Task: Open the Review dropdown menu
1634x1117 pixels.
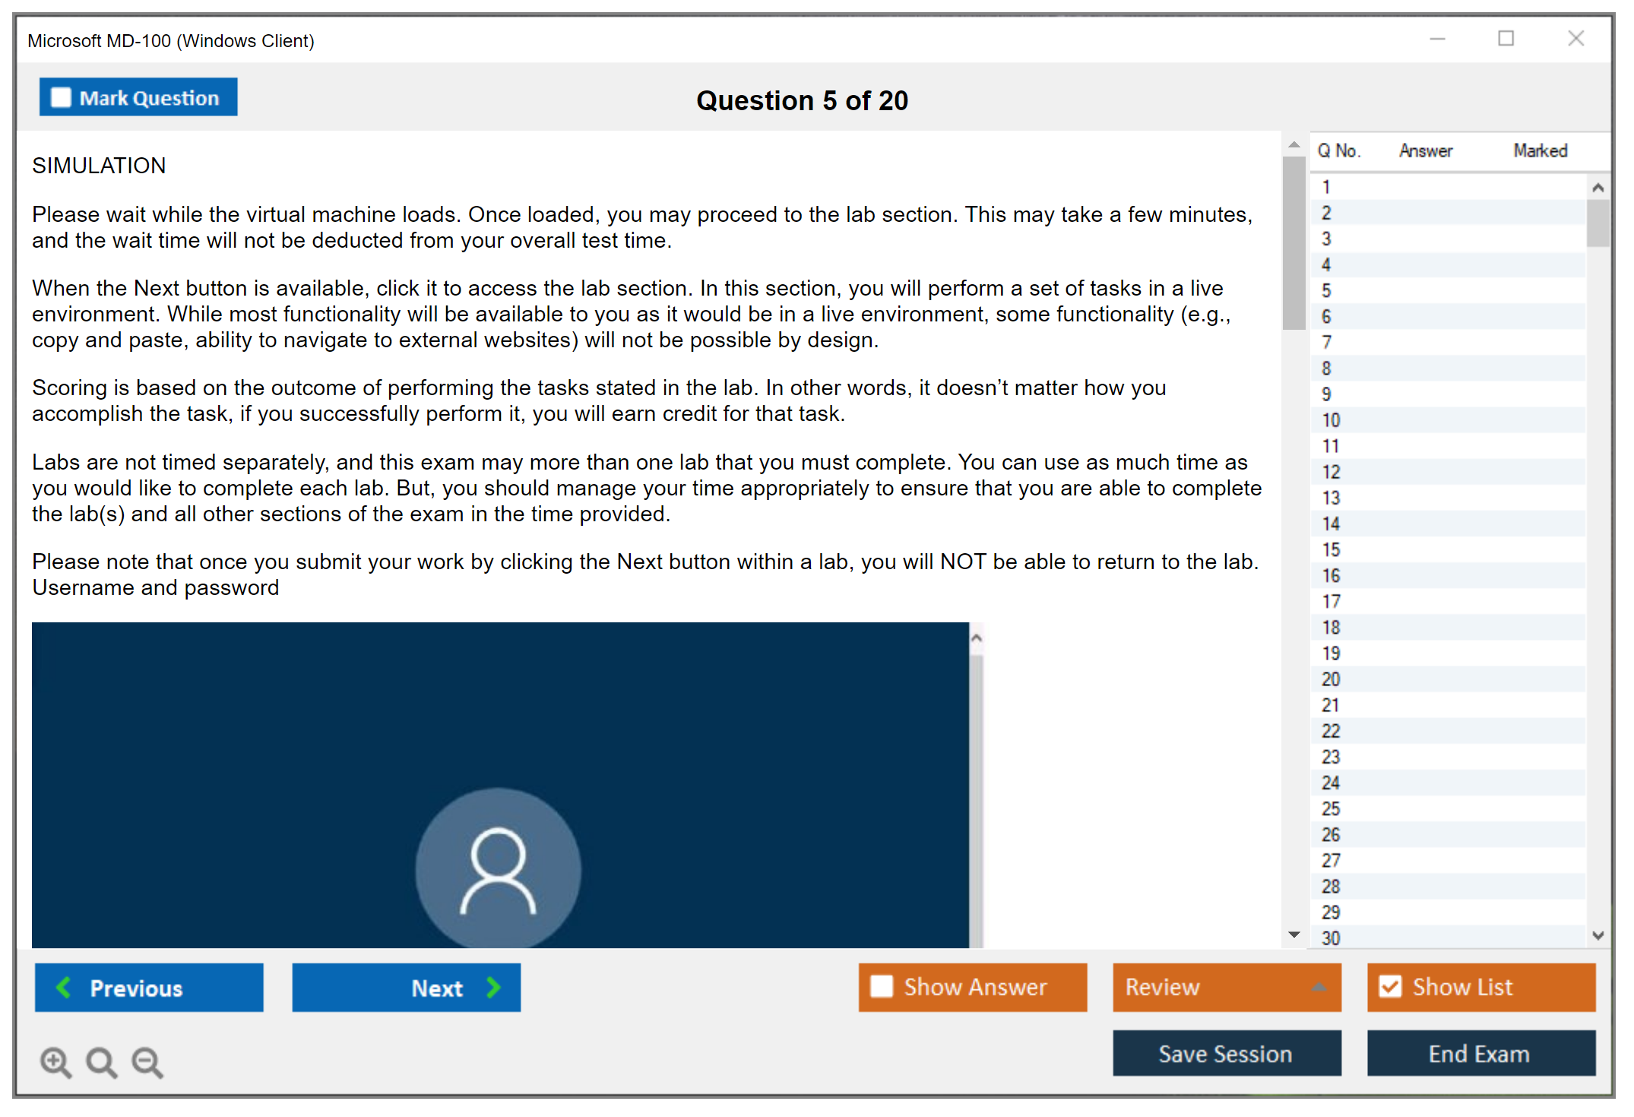Action: pyautogui.click(x=1319, y=987)
